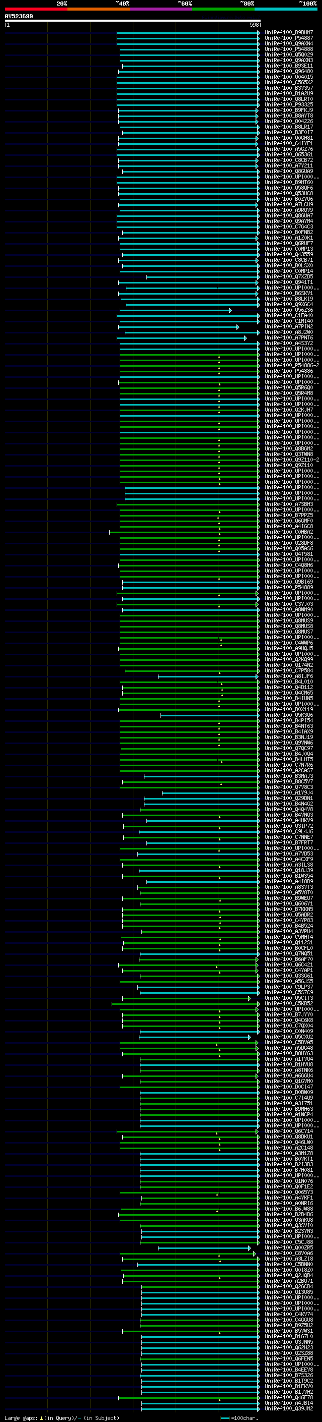Select hit UniRef100_Q5Q029
322x1422 pixels.
point(289,54)
